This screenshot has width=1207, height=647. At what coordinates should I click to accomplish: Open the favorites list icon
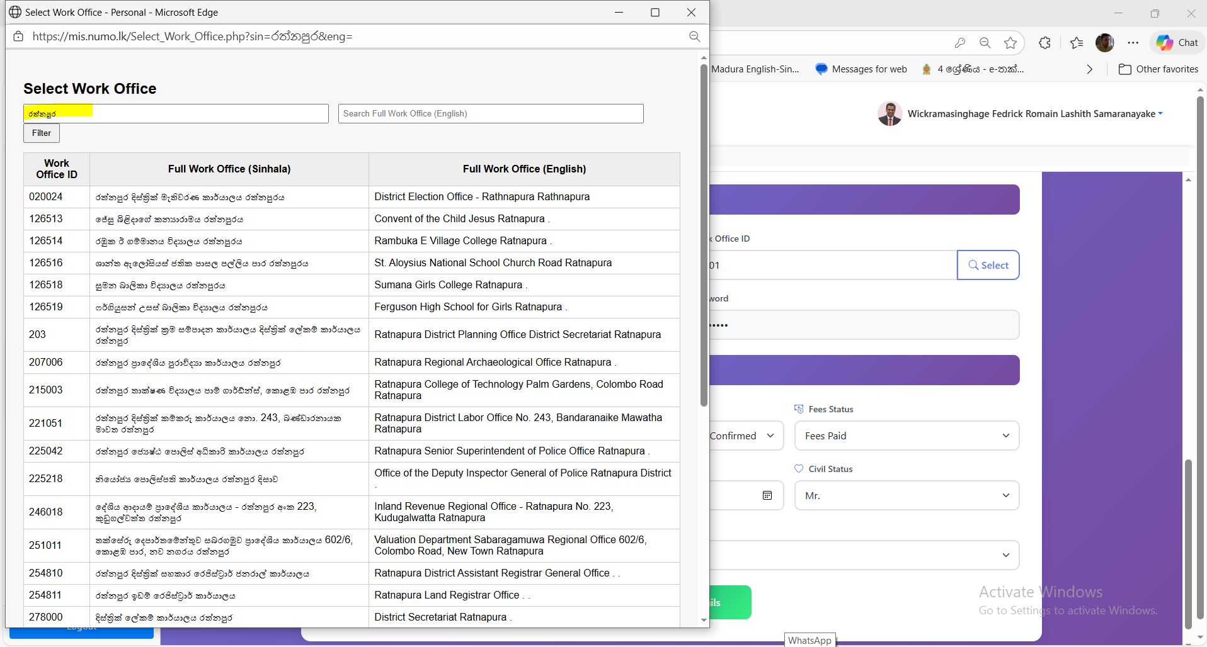coord(1077,43)
